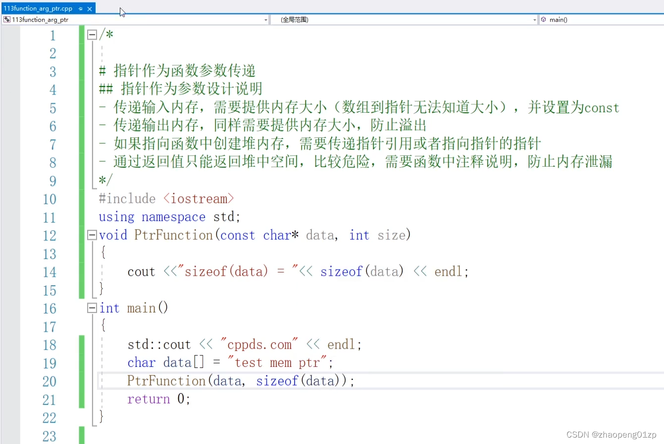The height and width of the screenshot is (444, 664).
Task: Click the string "sizeof(data) = " on line 14
Action: 238,271
